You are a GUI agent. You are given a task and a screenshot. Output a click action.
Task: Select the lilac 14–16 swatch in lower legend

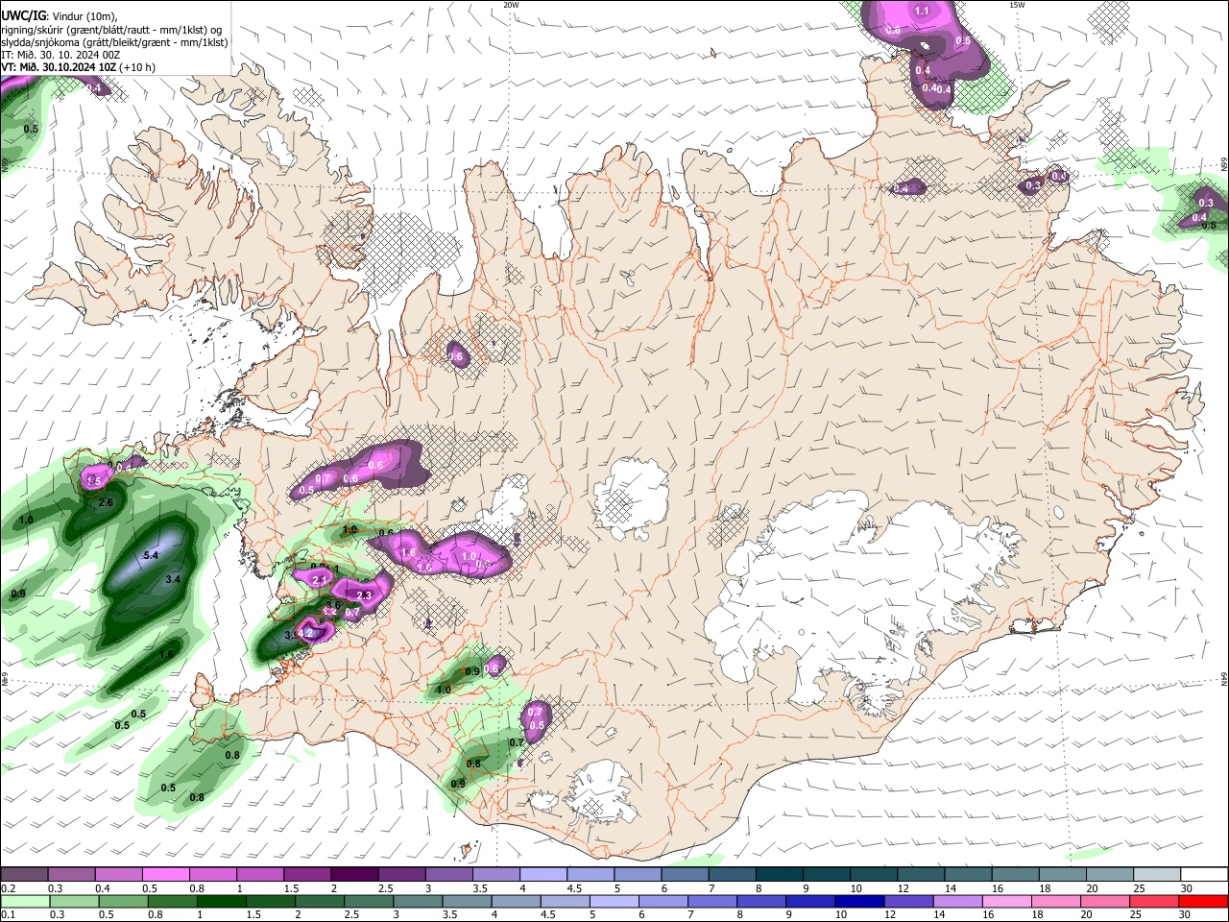957,901
